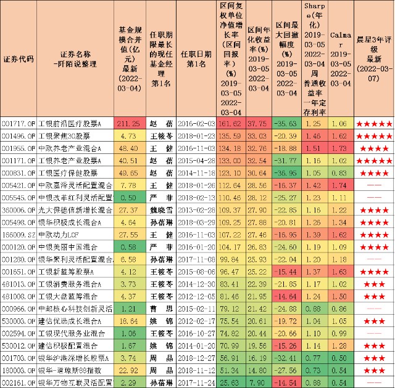Click code cell 001496.OF
The height and width of the screenshot is (388, 395).
(19, 135)
